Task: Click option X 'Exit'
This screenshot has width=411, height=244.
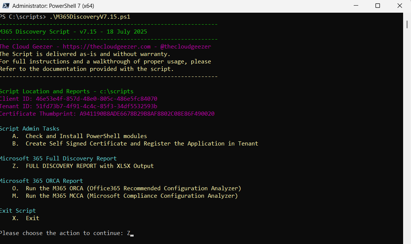Action: pyautogui.click(x=26, y=218)
